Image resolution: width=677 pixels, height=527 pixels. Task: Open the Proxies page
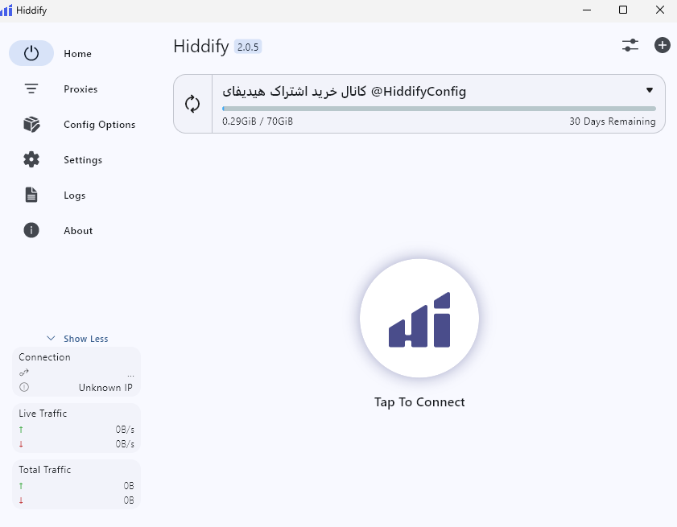click(x=80, y=89)
